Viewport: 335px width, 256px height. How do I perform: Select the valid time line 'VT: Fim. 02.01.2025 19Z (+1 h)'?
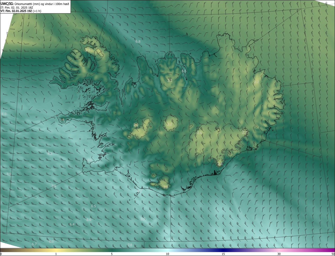coord(21,11)
